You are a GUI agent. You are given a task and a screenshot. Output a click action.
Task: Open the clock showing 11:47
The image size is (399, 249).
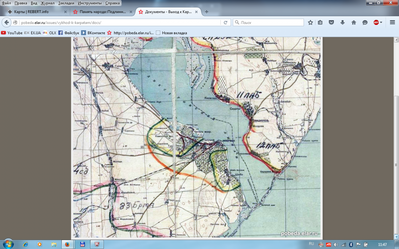pyautogui.click(x=382, y=244)
